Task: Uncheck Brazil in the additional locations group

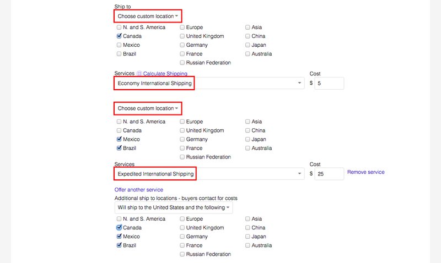Action: click(119, 245)
